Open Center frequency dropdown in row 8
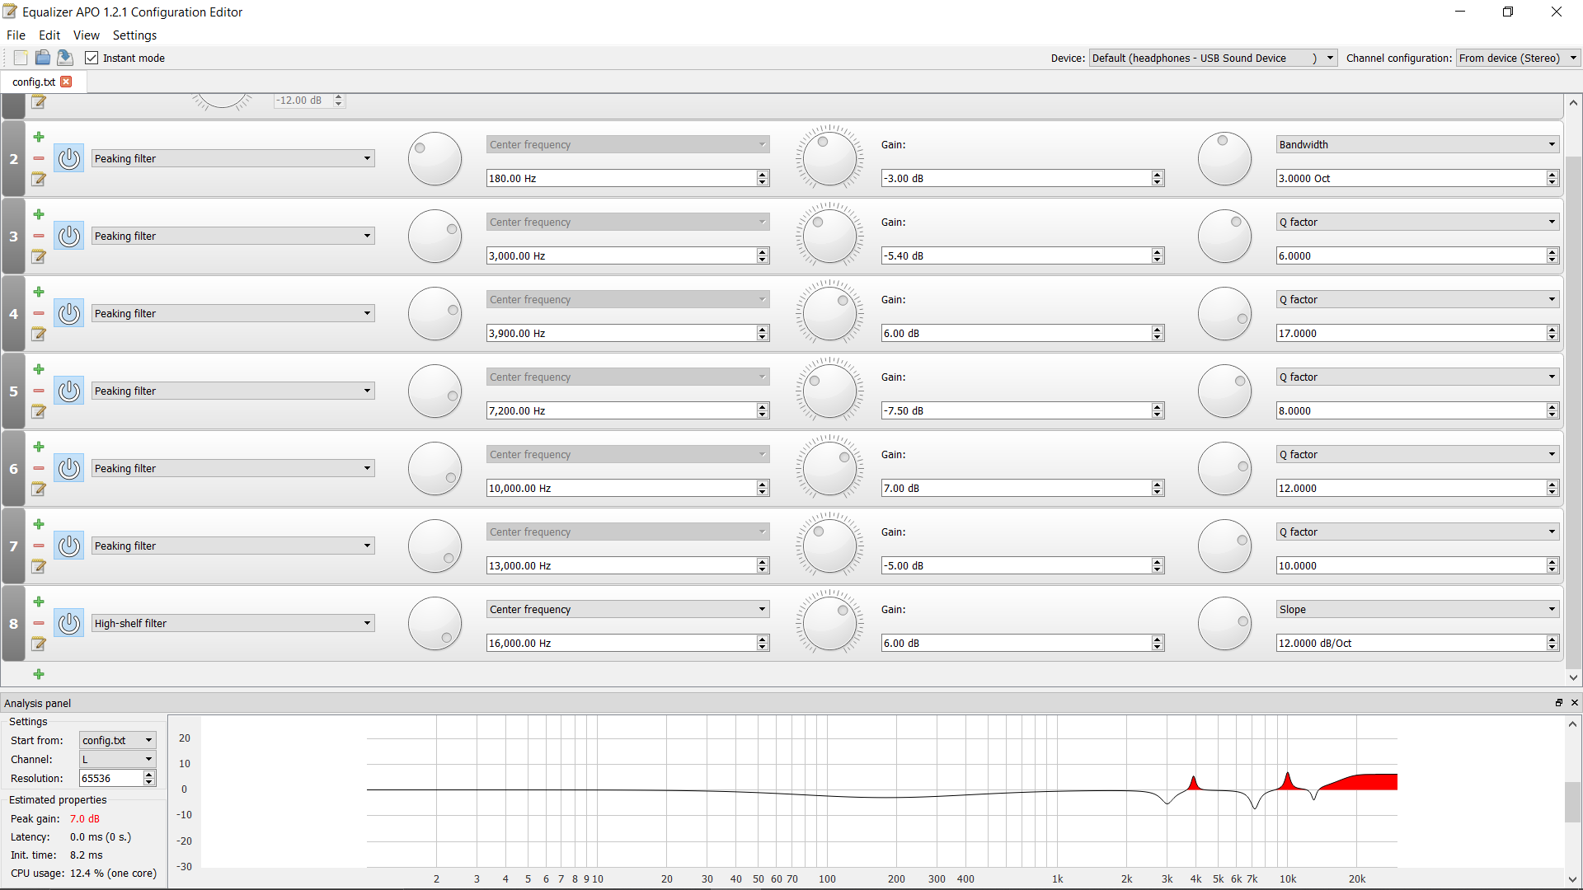The height and width of the screenshot is (890, 1583). tap(628, 609)
